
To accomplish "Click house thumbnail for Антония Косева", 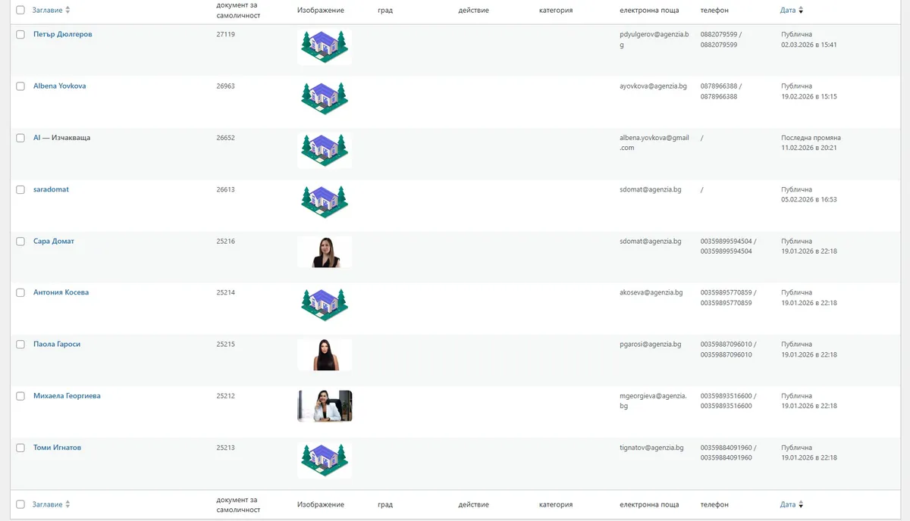I will 324,305.
